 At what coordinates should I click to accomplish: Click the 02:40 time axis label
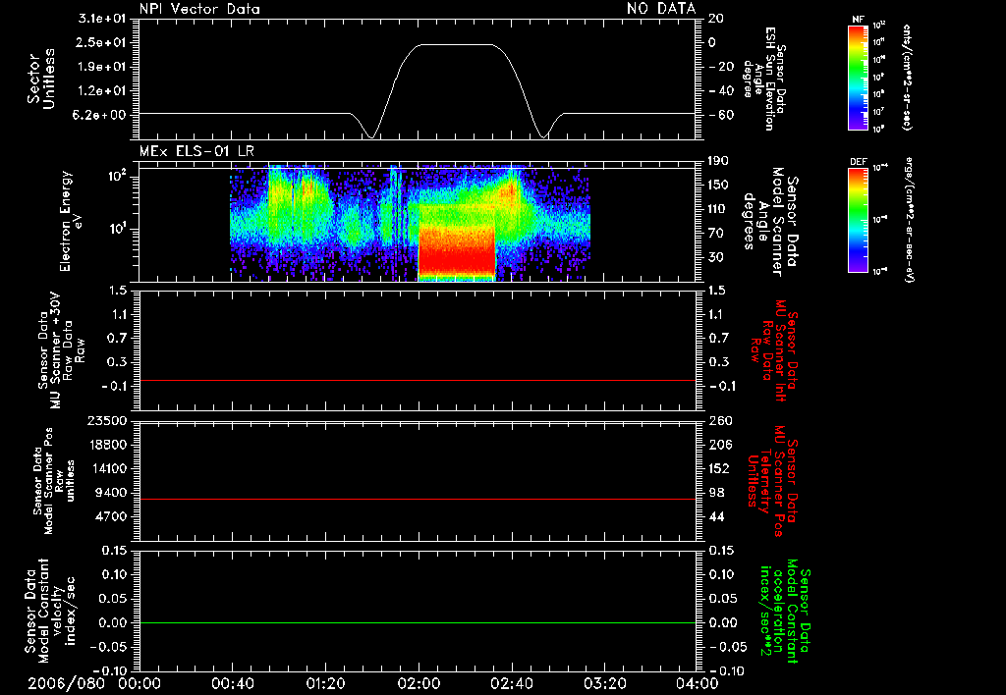(x=511, y=683)
